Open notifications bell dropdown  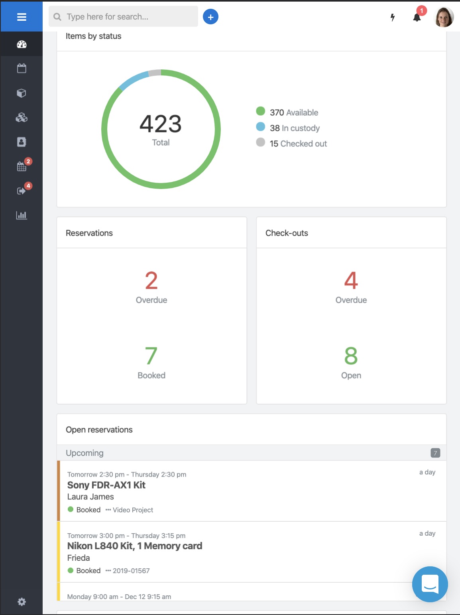point(417,17)
